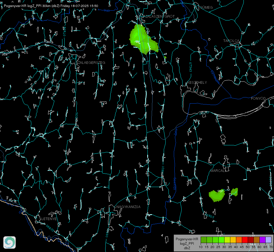
Task: Select the 40–45 dBZ orange swatch
Action: click(x=239, y=240)
